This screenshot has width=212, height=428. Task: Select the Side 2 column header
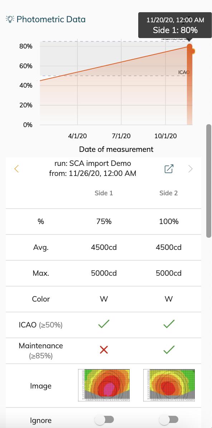pyautogui.click(x=169, y=193)
